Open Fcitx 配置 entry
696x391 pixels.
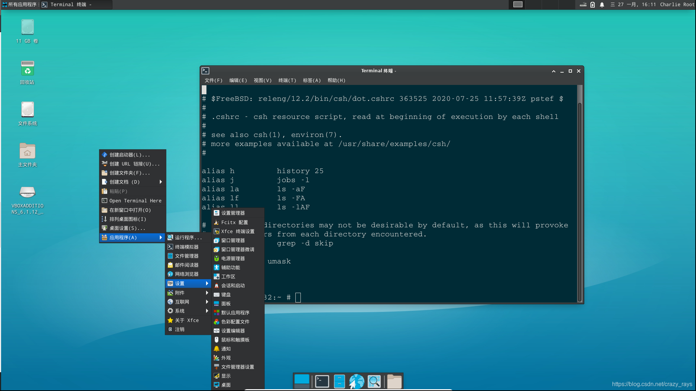click(238, 222)
